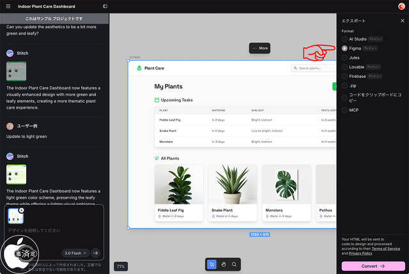Open the hamburger menu in the header

coord(8,6)
